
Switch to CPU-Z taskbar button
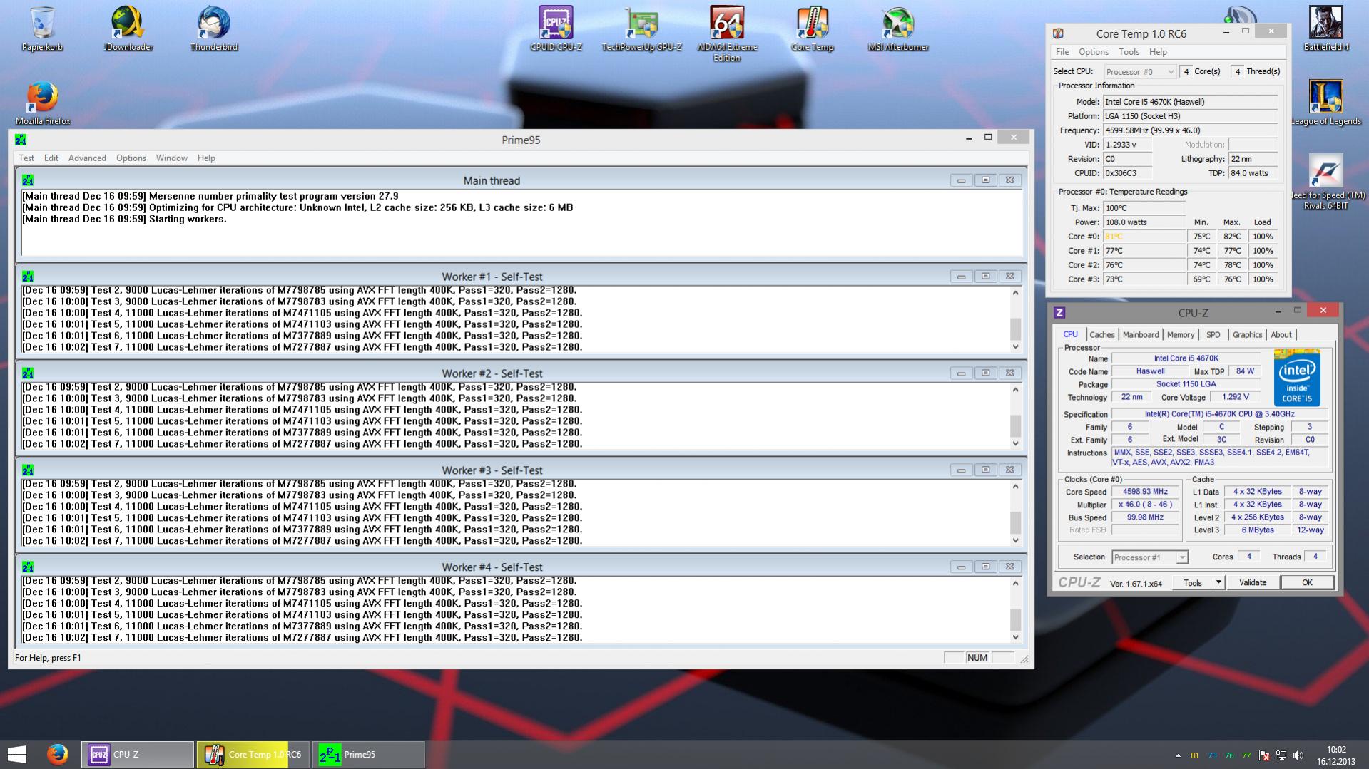137,754
